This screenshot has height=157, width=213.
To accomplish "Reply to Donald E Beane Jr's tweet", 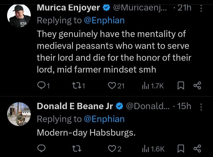I will (x=41, y=148).
